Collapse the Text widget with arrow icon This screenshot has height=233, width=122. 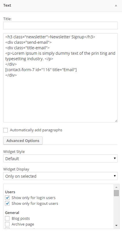[116, 5]
